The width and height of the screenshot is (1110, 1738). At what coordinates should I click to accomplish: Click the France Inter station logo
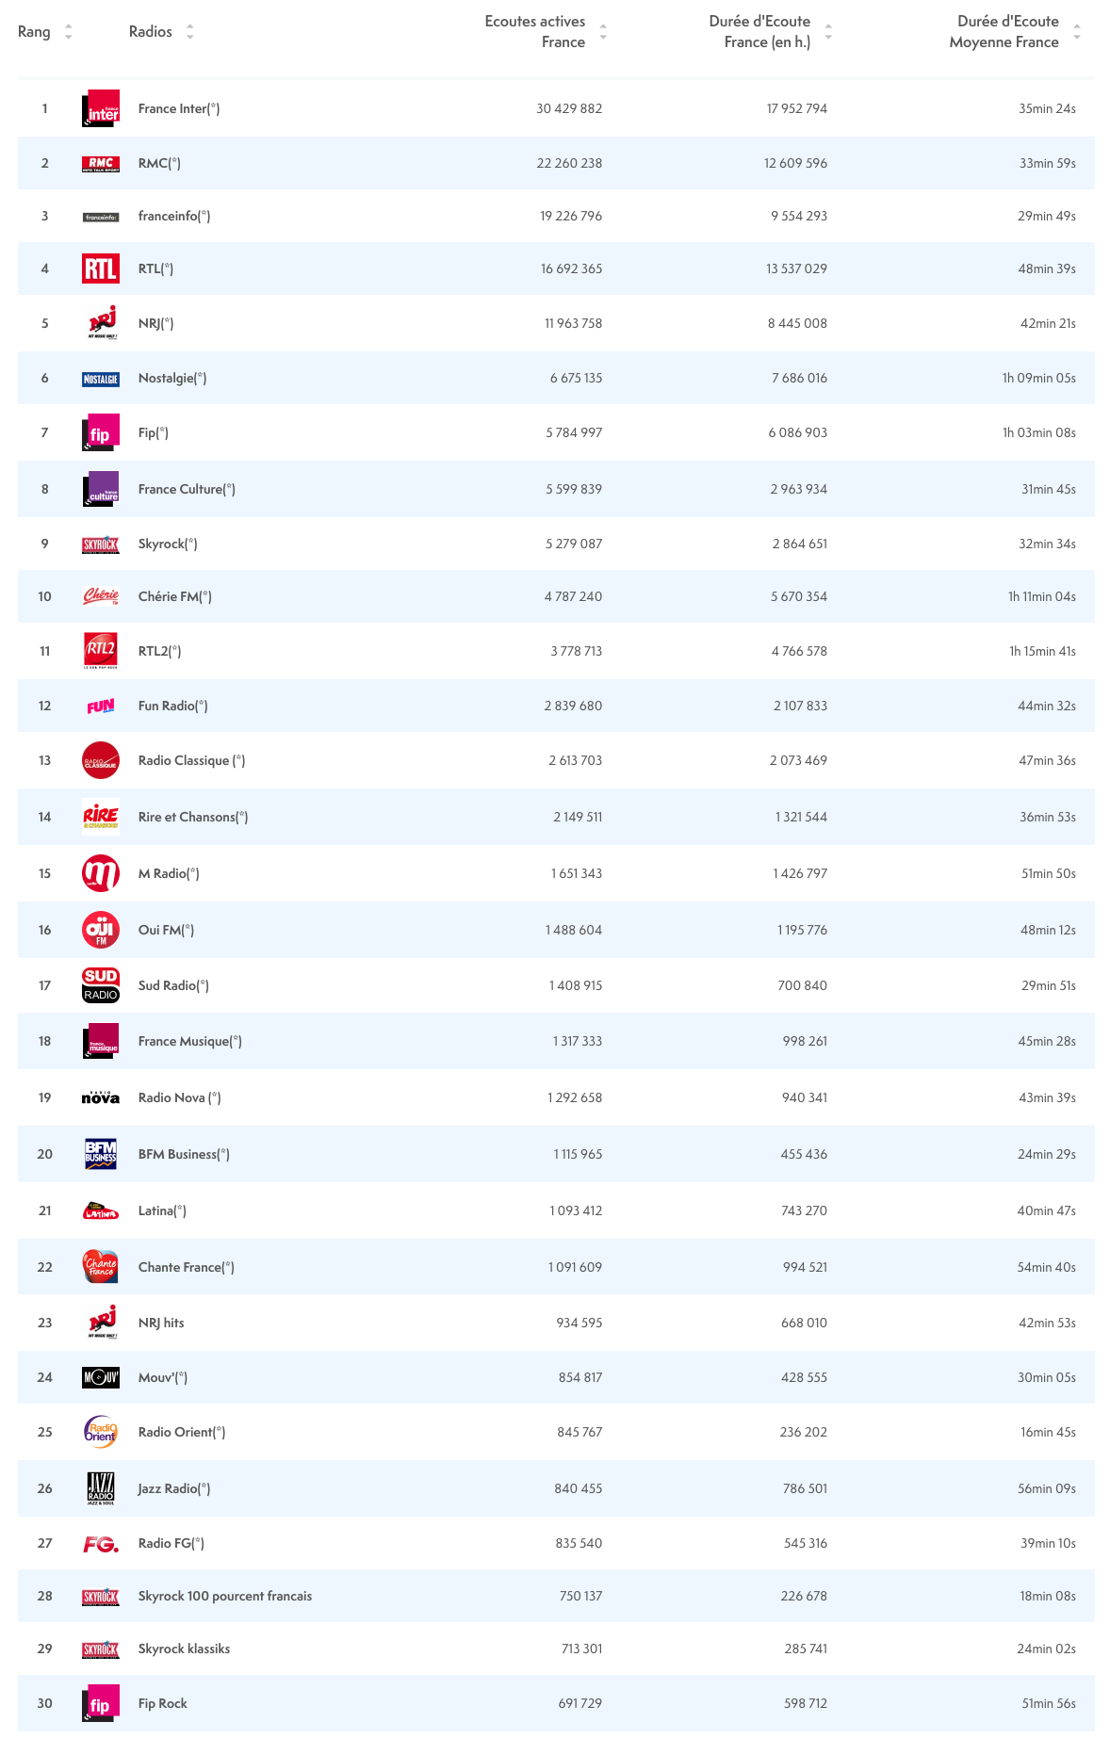pyautogui.click(x=101, y=107)
